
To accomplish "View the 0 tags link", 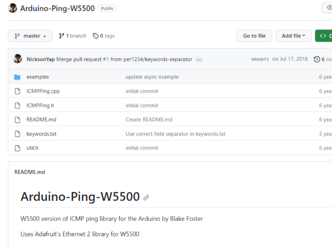I will [x=104, y=36].
